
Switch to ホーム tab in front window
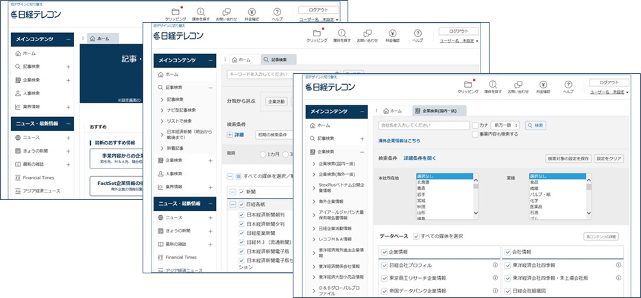391,111
